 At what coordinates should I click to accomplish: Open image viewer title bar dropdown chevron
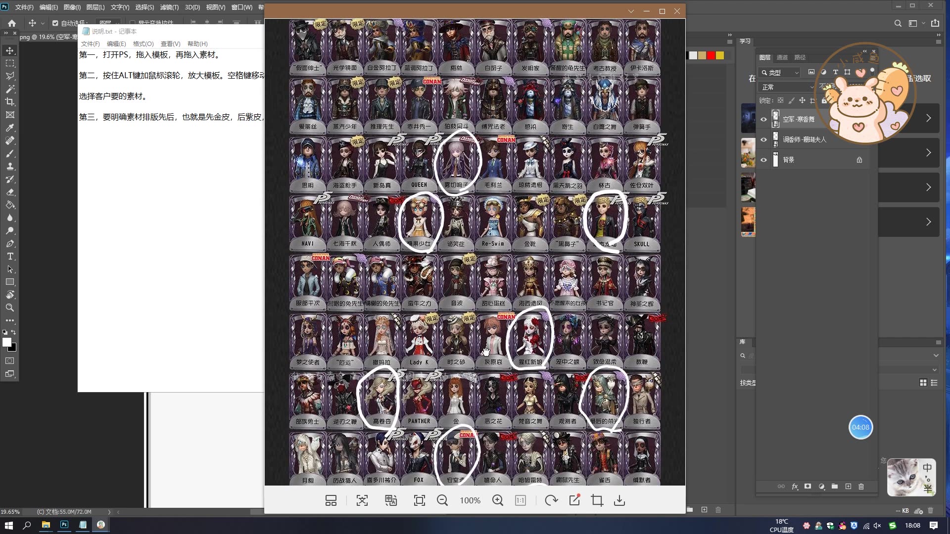631,11
